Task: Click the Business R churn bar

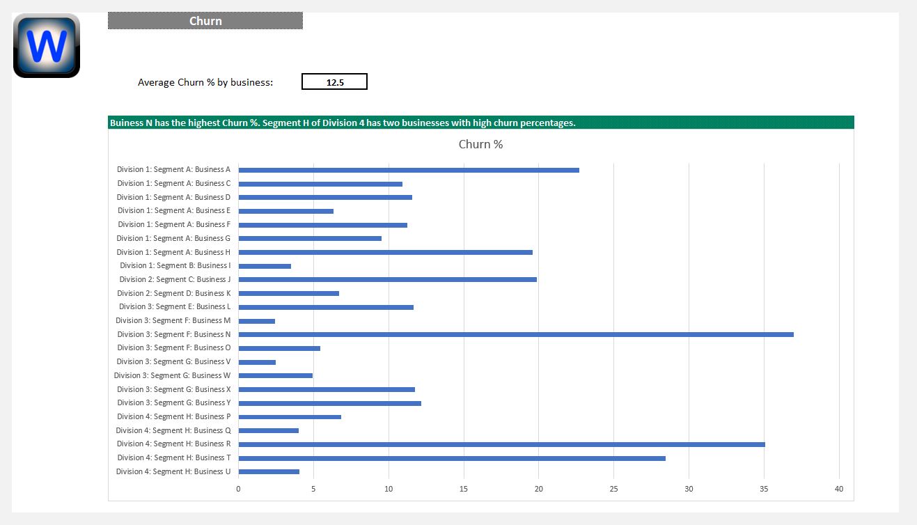Action: point(501,444)
